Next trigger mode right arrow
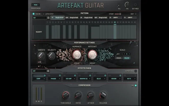This screenshot has height=106, width=169. 39,5
